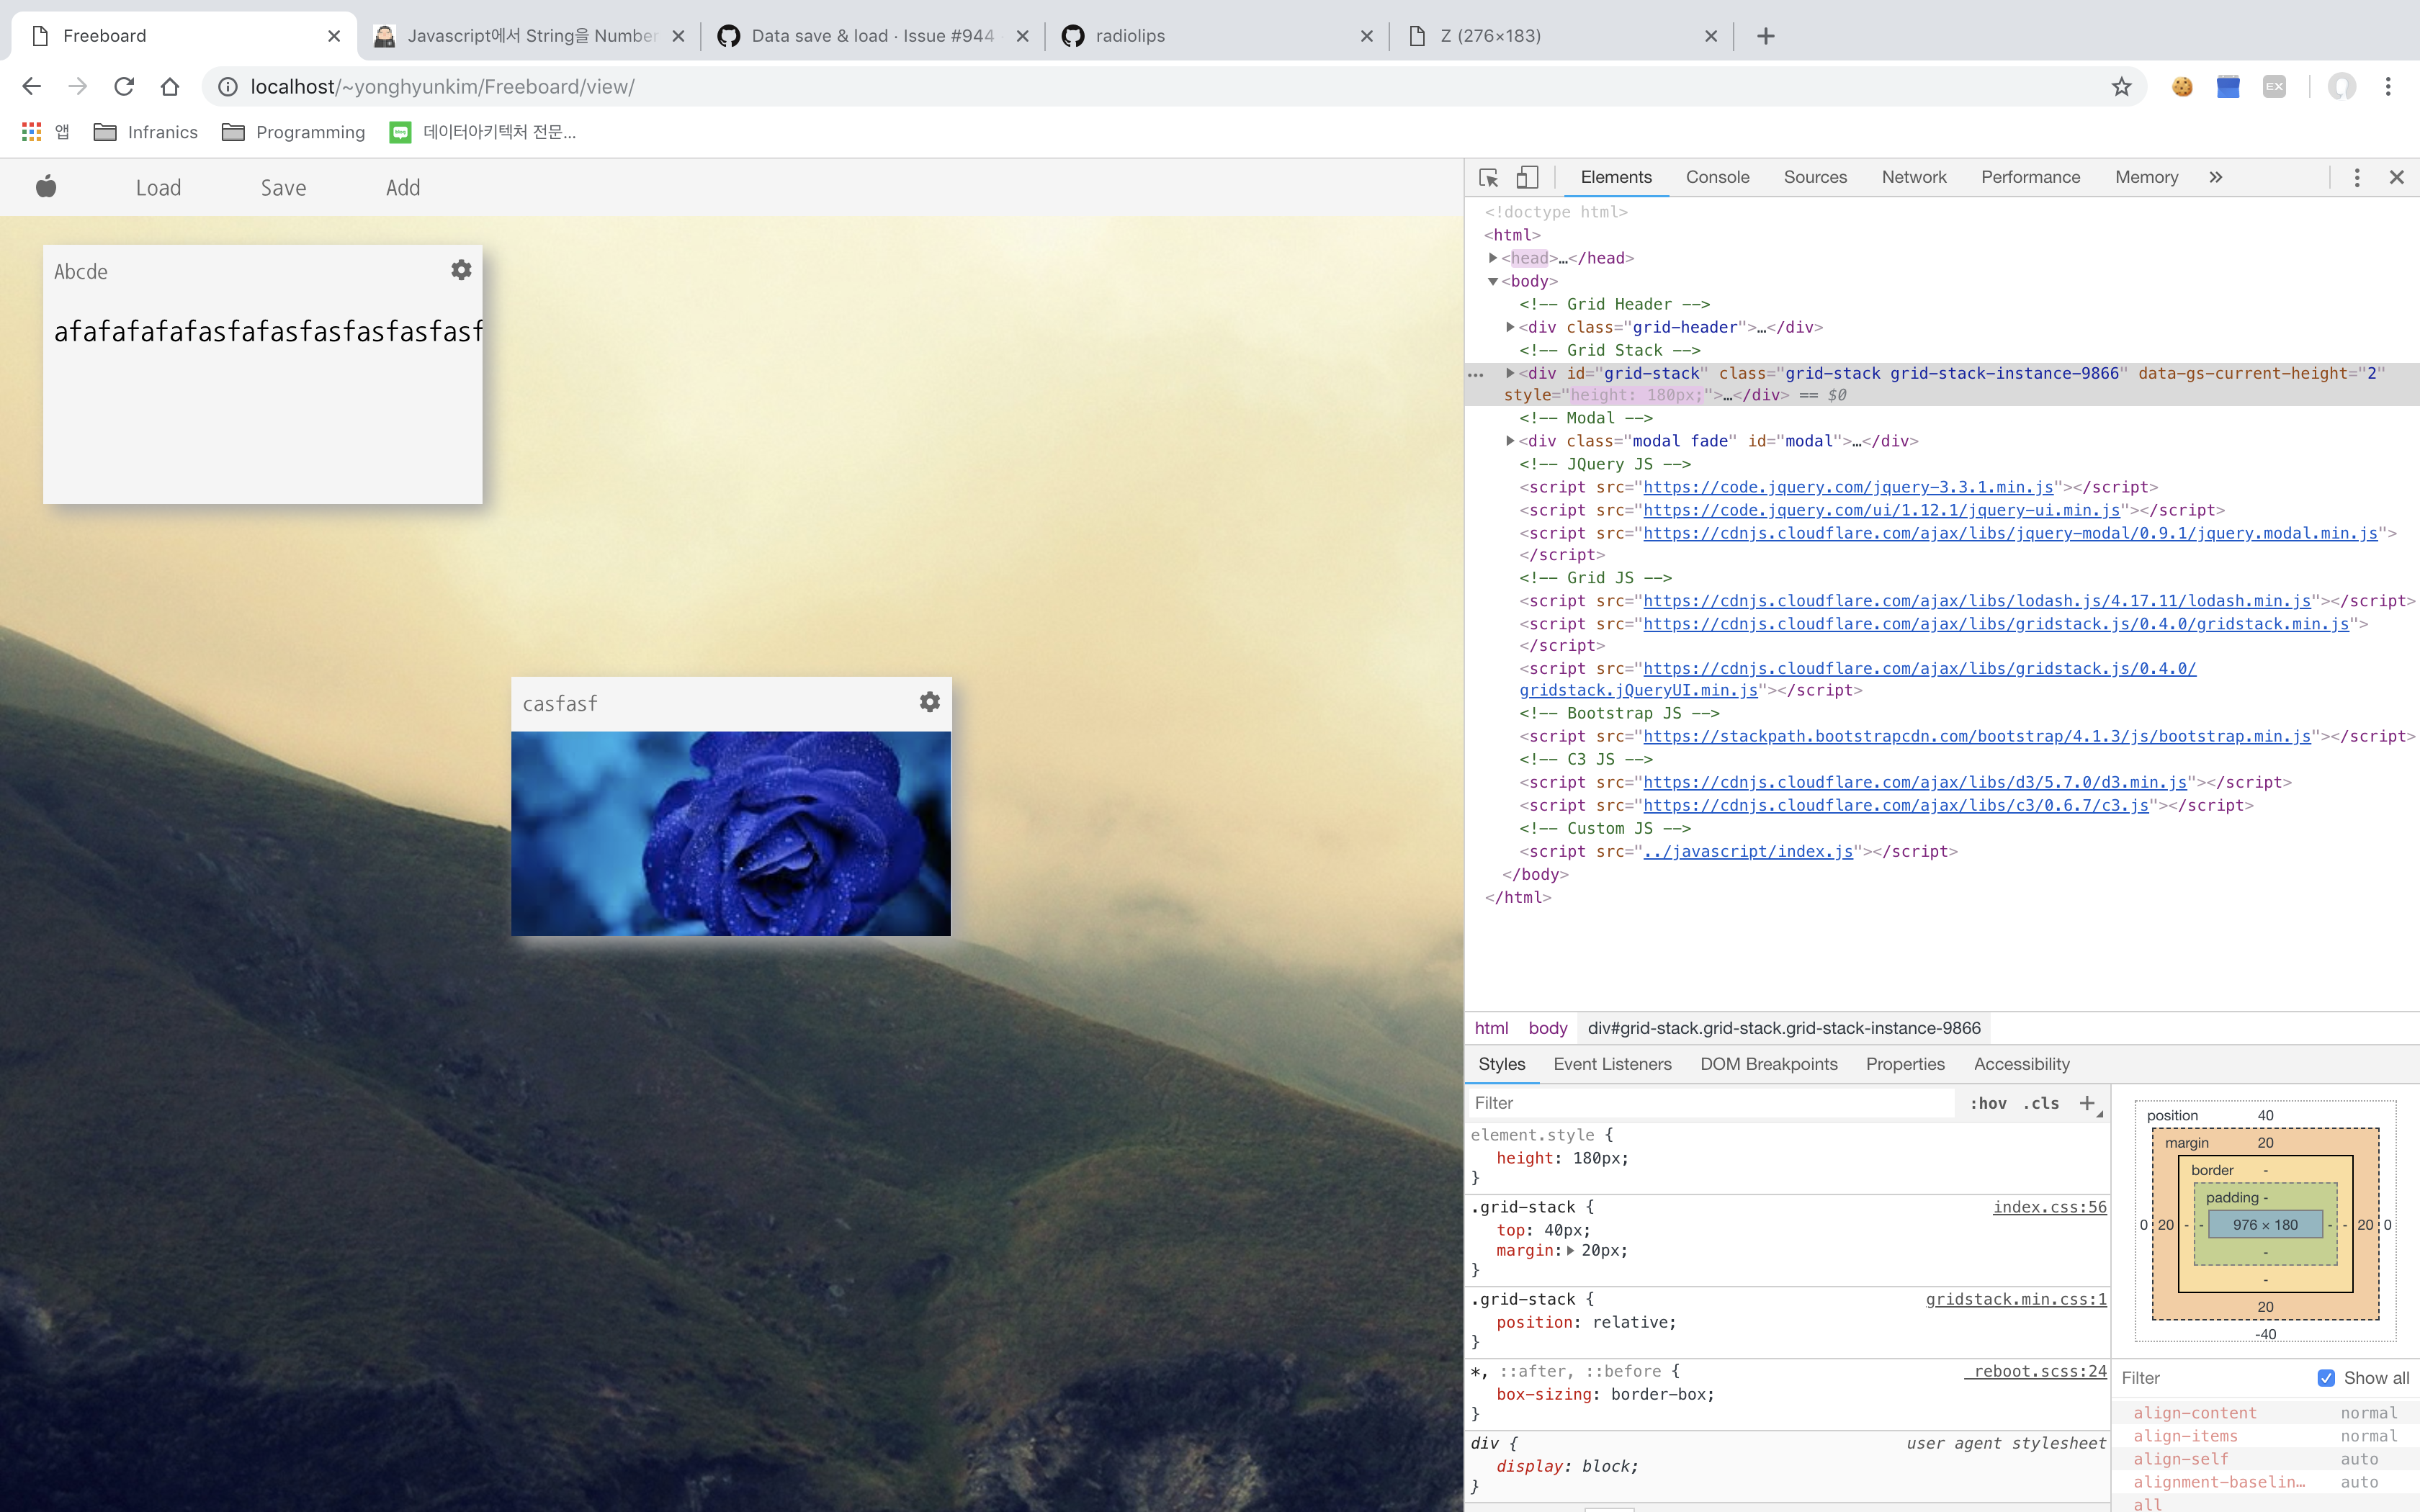Toggle the Show all checkbox
Screen dimensions: 2420x1512
click(2326, 1378)
